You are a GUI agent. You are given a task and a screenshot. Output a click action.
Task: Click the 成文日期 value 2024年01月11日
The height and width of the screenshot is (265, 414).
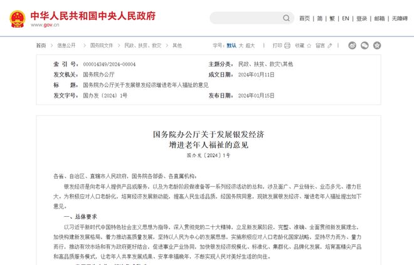(x=256, y=75)
